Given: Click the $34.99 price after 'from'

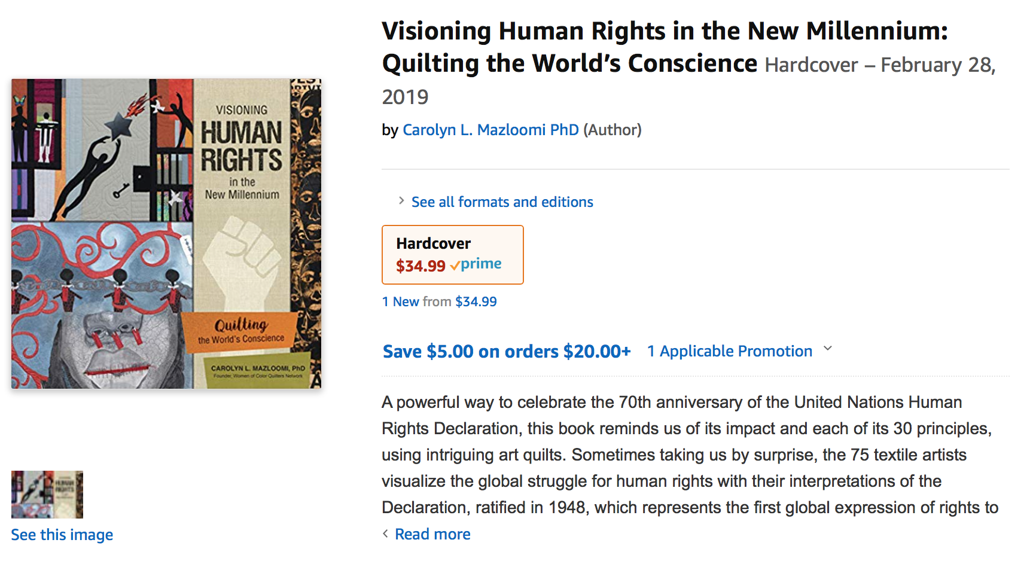Looking at the screenshot, I should click(476, 302).
